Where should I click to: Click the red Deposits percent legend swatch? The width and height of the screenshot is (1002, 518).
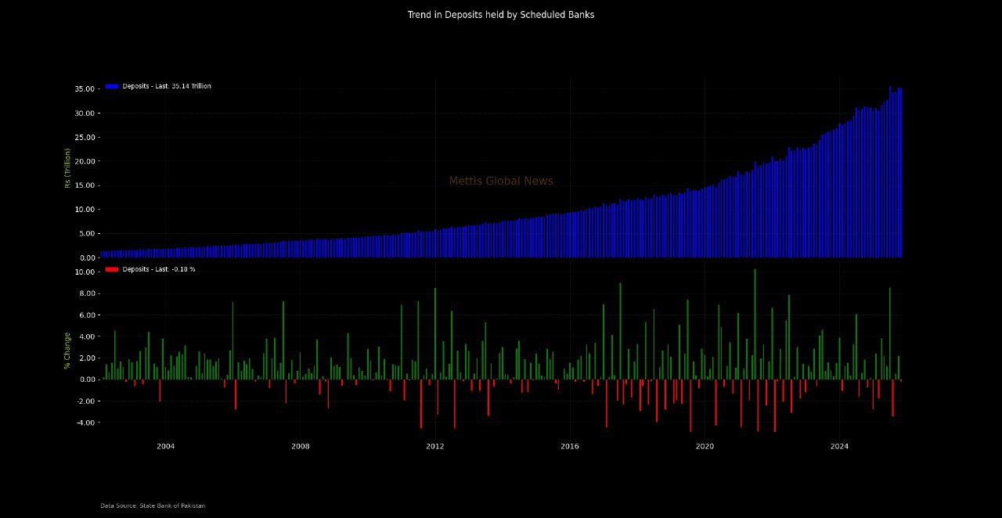112,269
